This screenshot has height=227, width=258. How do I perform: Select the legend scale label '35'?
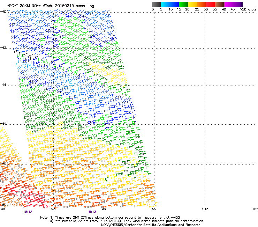(x=215, y=9)
